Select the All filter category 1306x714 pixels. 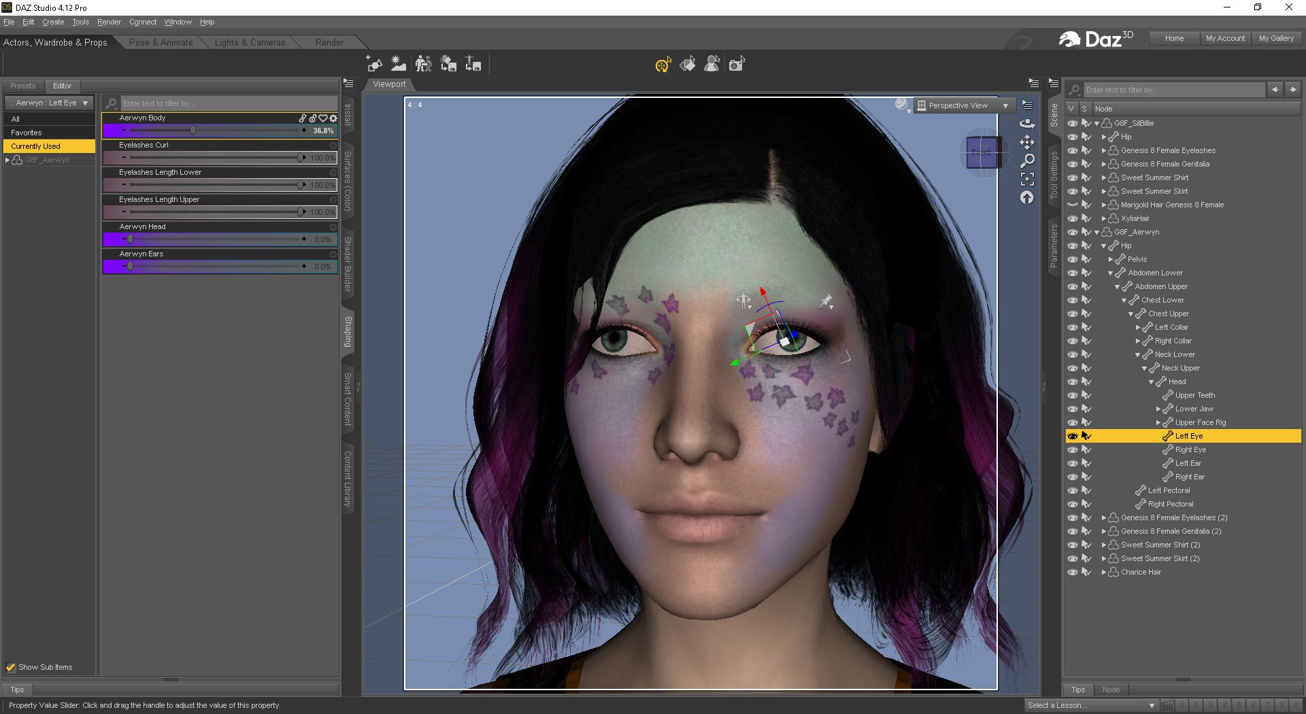49,119
